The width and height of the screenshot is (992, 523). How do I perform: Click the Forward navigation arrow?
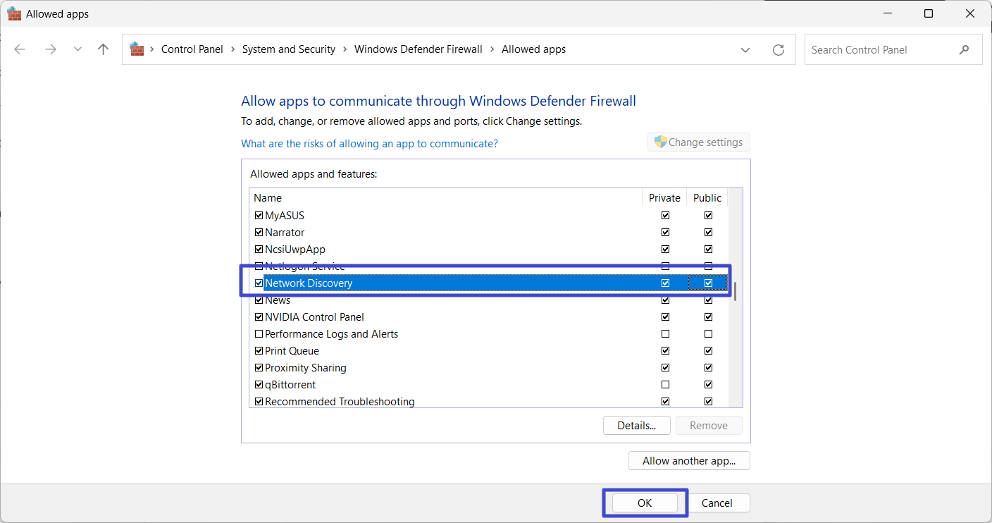click(50, 49)
